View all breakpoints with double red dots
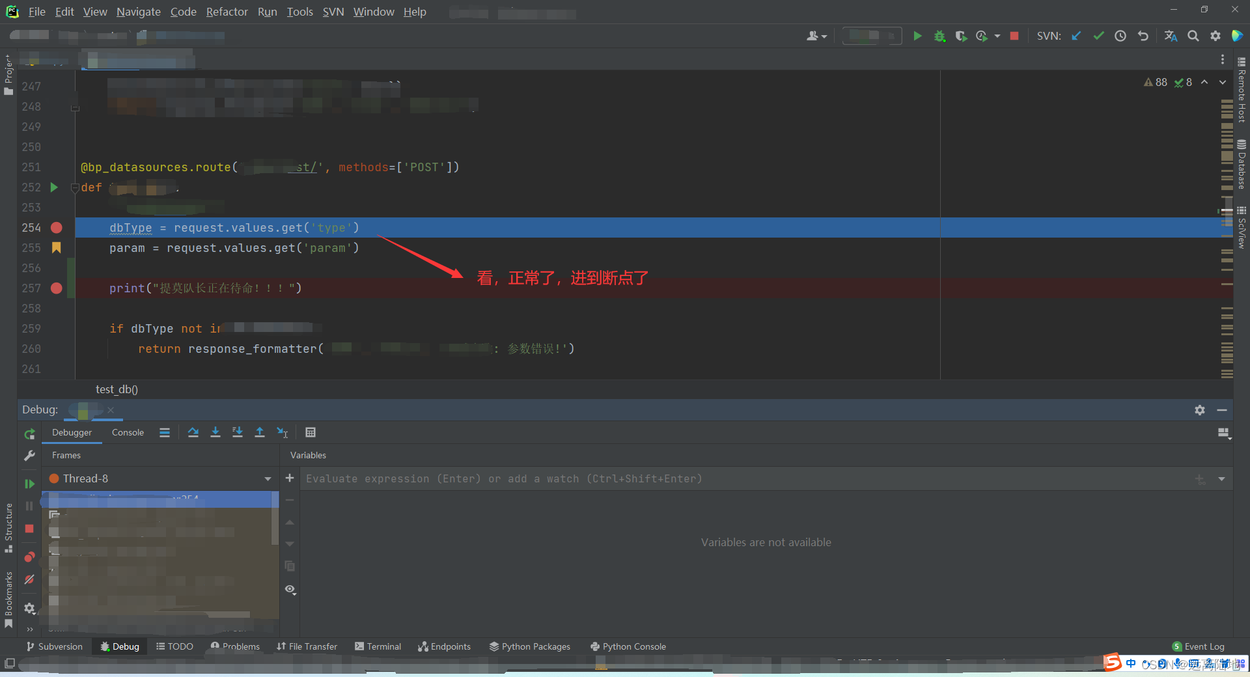The height and width of the screenshot is (677, 1250). point(29,557)
